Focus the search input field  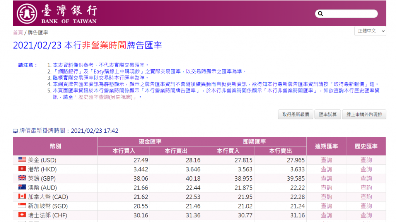point(346,14)
